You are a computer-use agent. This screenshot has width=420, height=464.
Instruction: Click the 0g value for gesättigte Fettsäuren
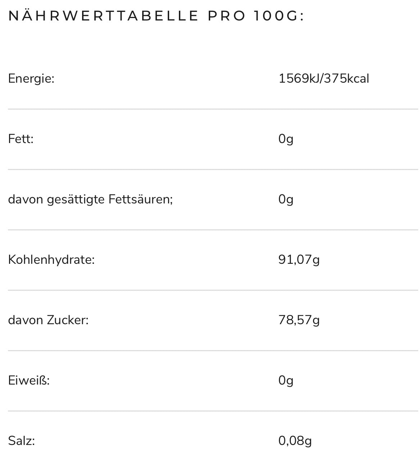pyautogui.click(x=286, y=199)
